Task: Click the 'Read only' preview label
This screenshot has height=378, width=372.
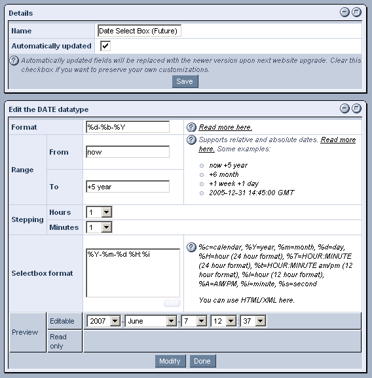Action: point(58,341)
